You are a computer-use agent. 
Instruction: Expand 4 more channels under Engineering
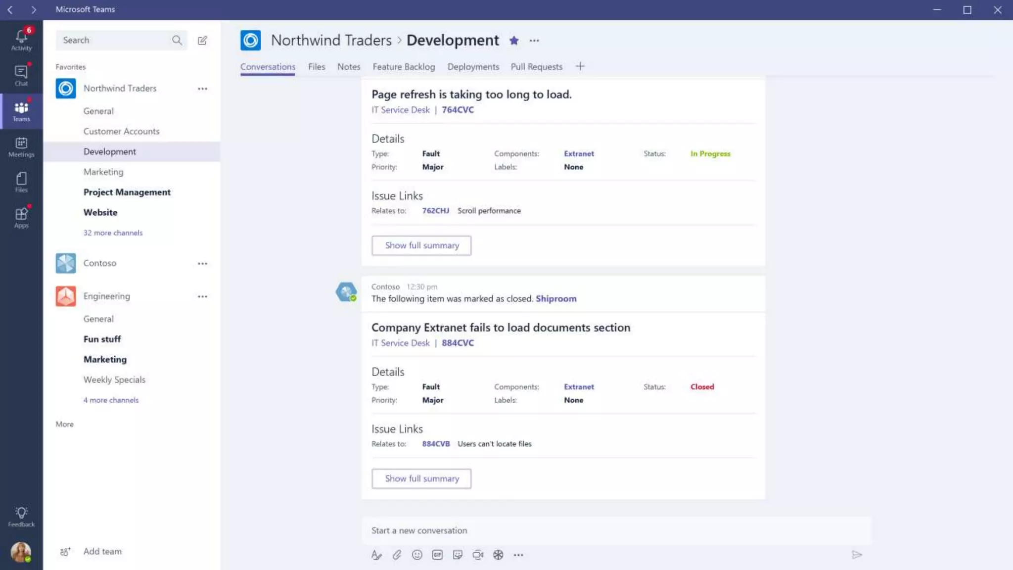click(x=111, y=400)
